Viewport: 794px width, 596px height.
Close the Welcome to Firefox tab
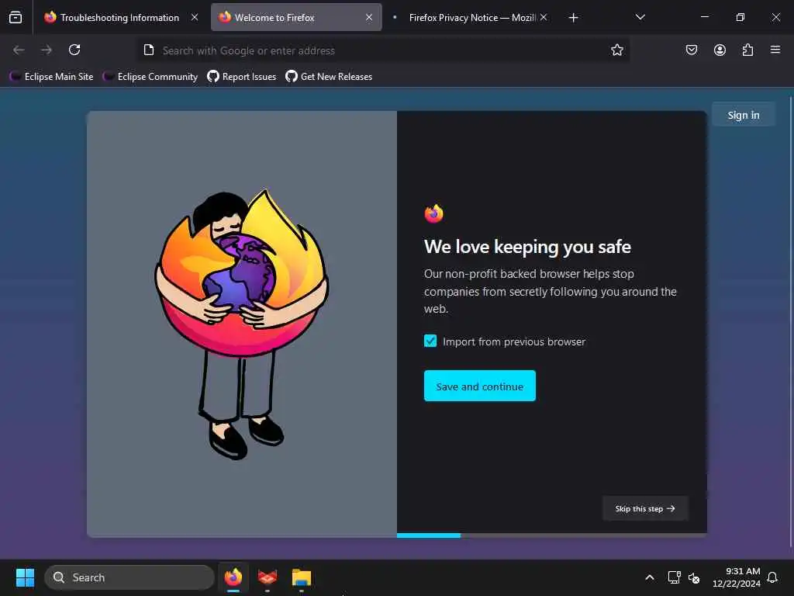[369, 17]
